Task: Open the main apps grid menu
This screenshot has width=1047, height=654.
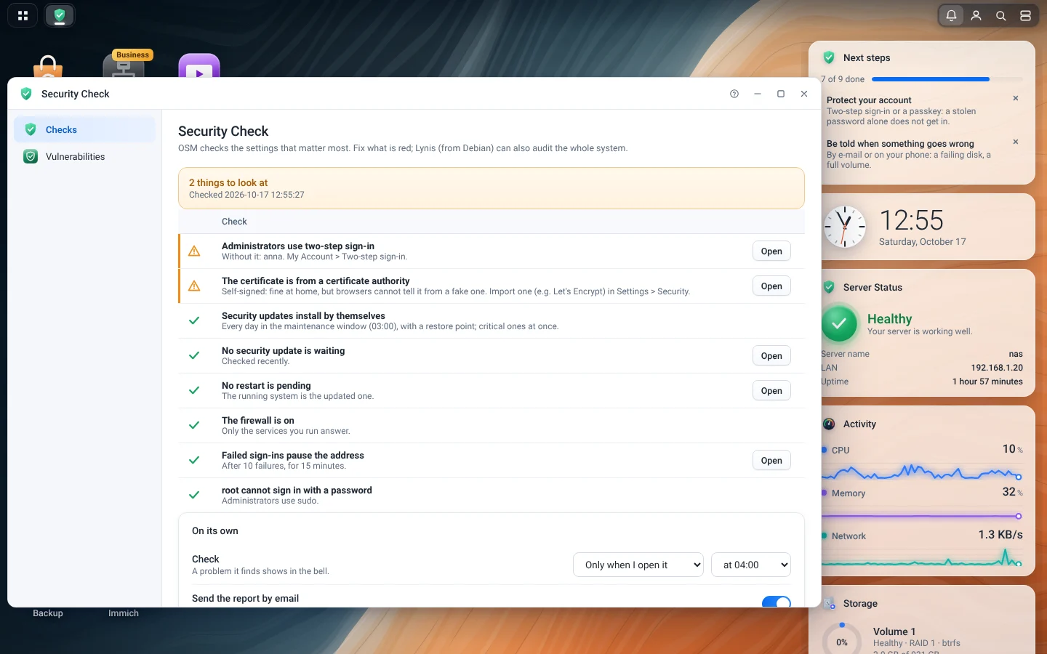Action: point(23,15)
